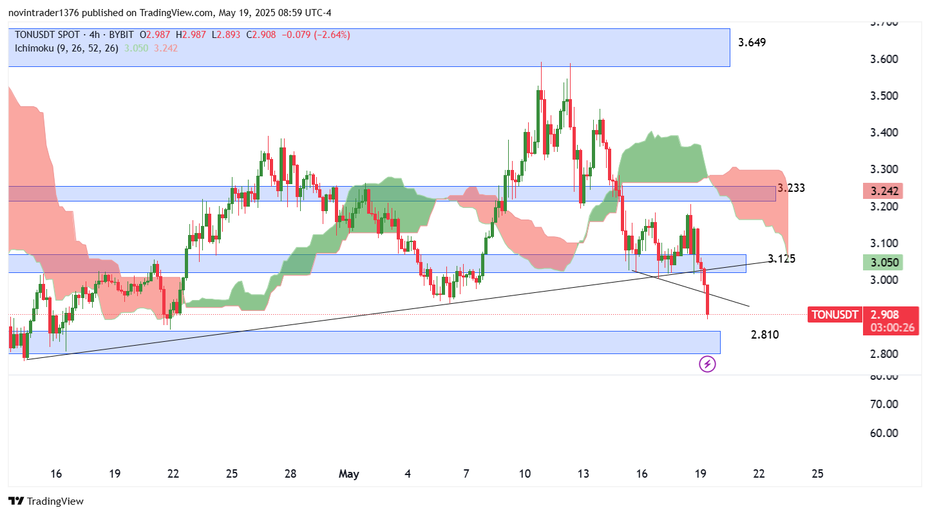Viewport: 930px width, 515px height.
Task: Click the 3.200 price axis tick
Action: (x=883, y=206)
